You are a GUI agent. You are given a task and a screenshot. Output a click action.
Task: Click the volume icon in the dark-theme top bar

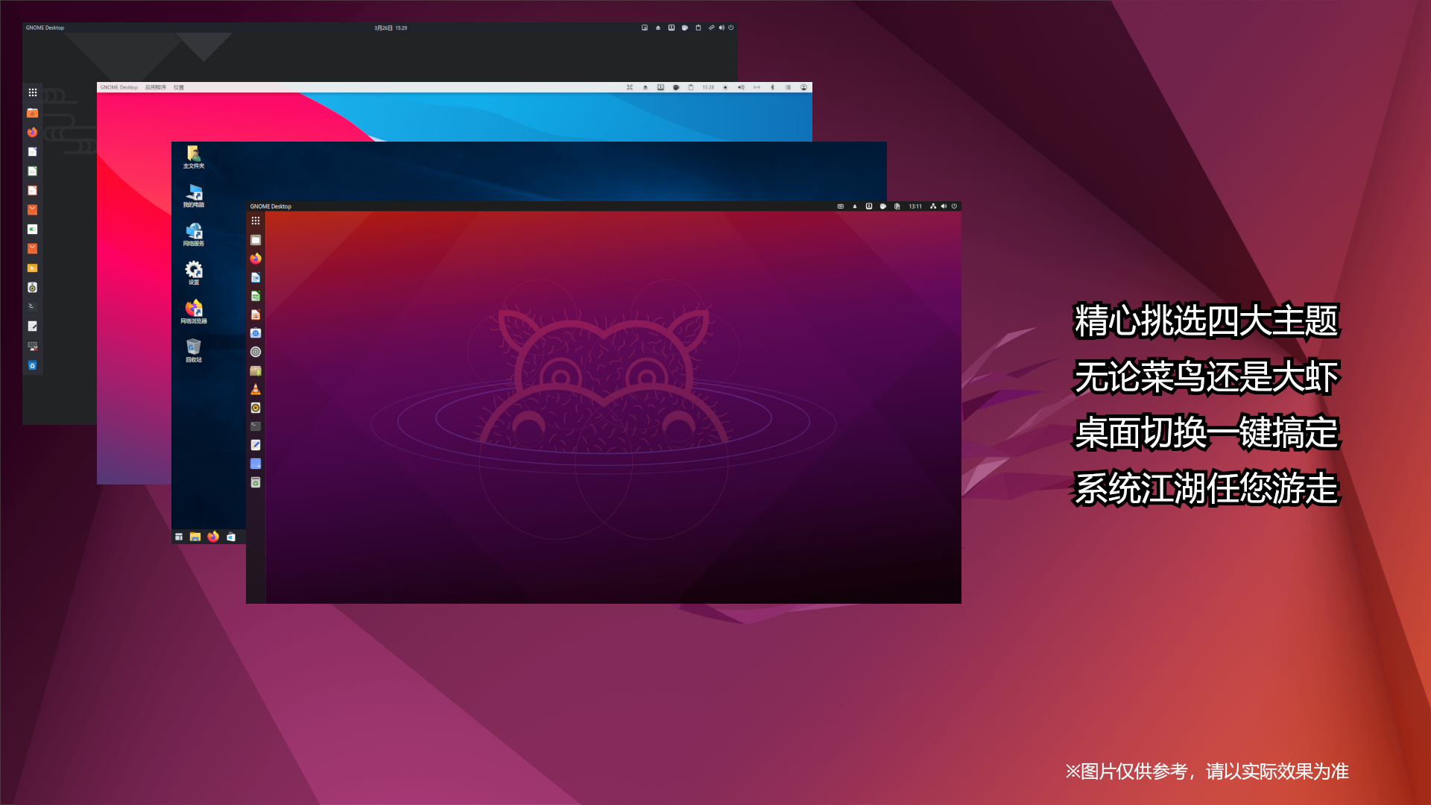(721, 28)
